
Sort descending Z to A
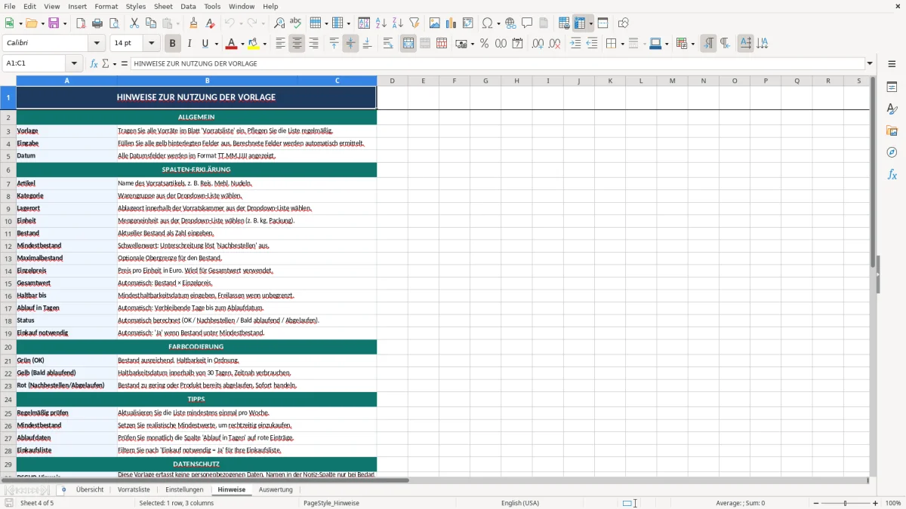[397, 23]
